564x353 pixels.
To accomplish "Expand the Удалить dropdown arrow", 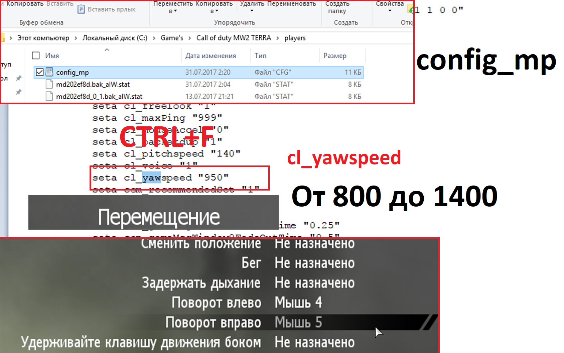I will [x=252, y=11].
